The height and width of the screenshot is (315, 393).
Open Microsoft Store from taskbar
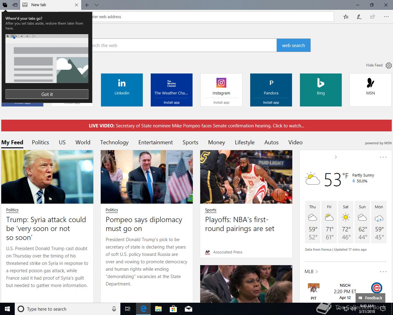[173, 309]
